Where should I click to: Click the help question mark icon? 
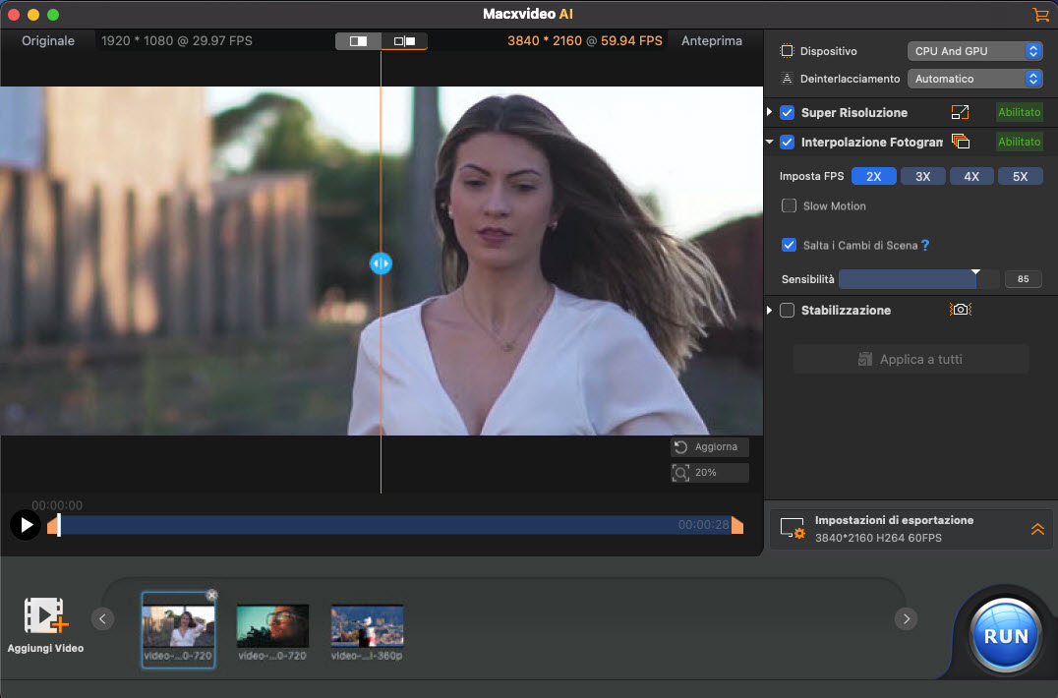point(925,246)
